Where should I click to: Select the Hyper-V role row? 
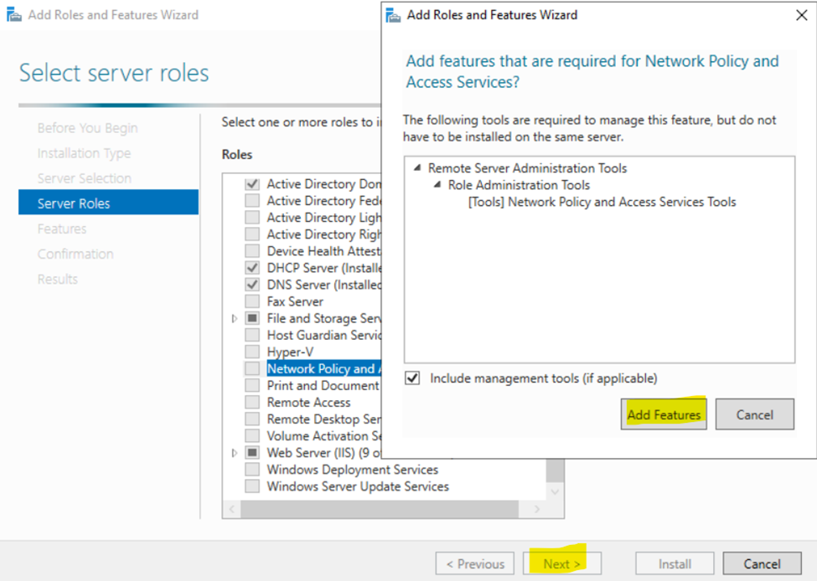[x=290, y=352]
